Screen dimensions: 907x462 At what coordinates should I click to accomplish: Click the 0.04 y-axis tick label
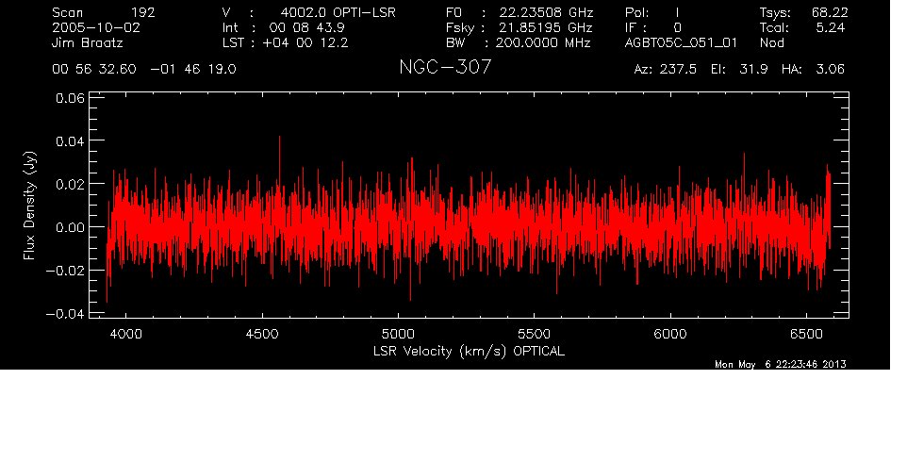[x=70, y=141]
